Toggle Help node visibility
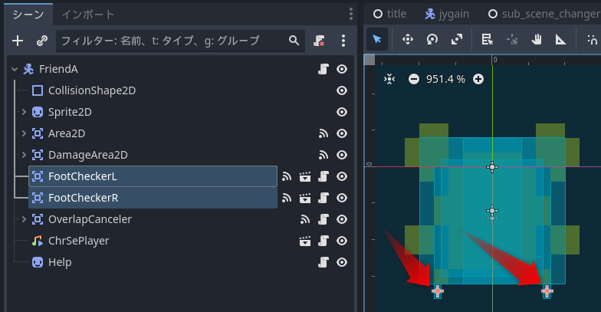The image size is (601, 312). click(x=342, y=262)
